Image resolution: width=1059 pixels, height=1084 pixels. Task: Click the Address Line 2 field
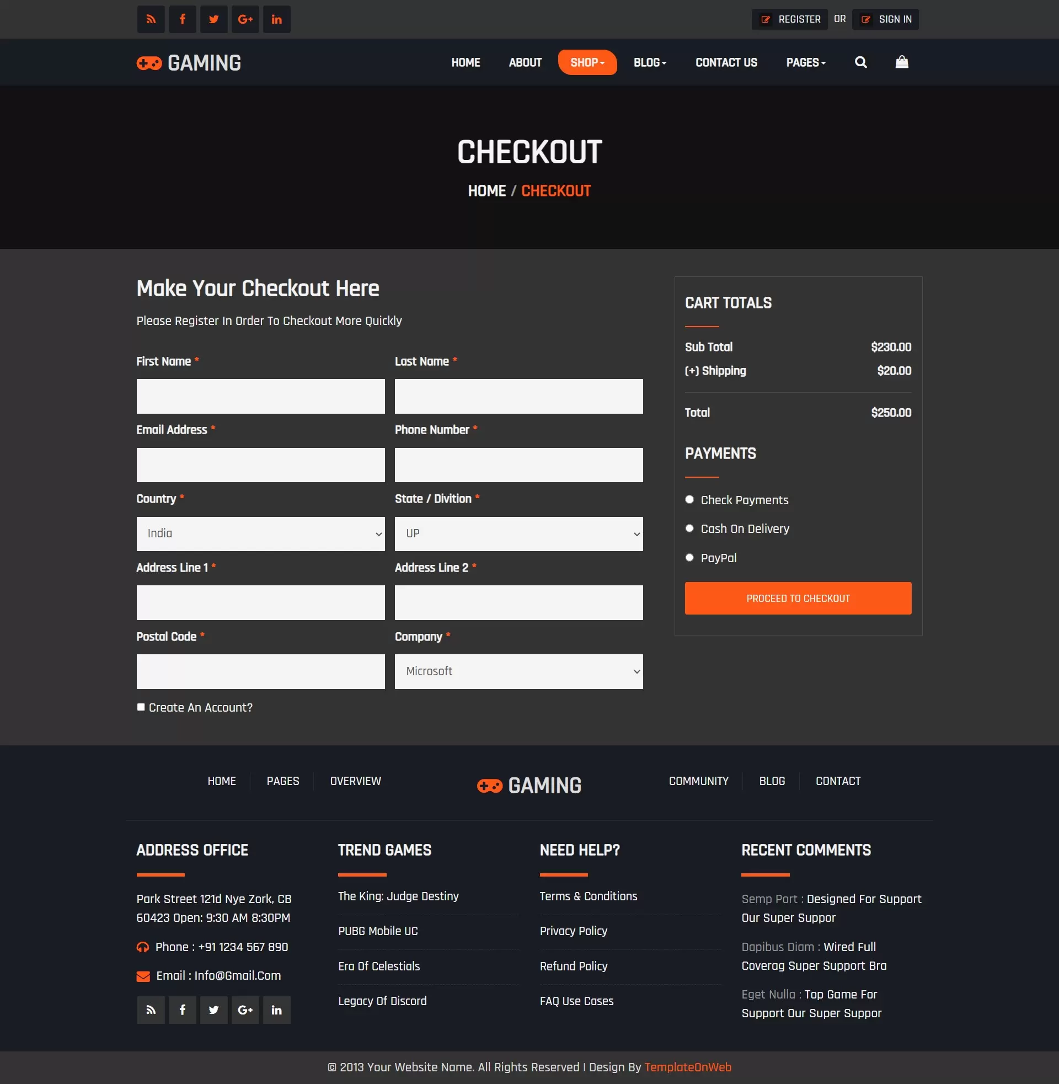coord(518,602)
